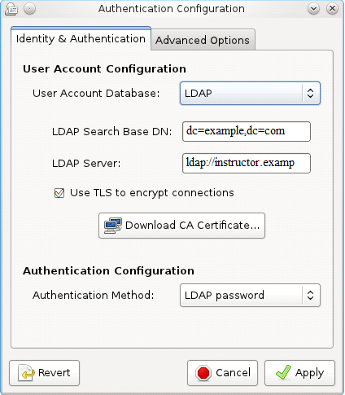Click the arrows on LDAP password combo box
The image size is (345, 395).
(x=310, y=296)
